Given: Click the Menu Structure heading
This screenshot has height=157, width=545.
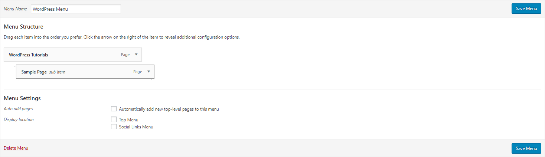Looking at the screenshot, I should pos(23,27).
